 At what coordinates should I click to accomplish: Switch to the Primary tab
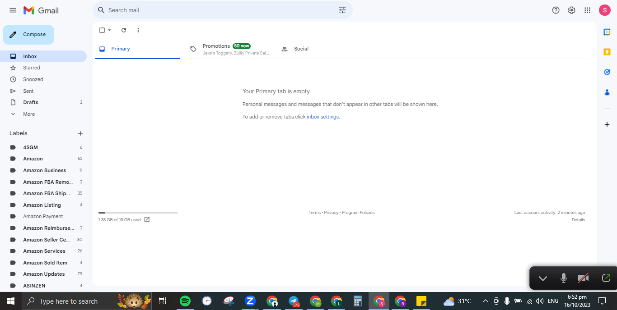(x=137, y=49)
